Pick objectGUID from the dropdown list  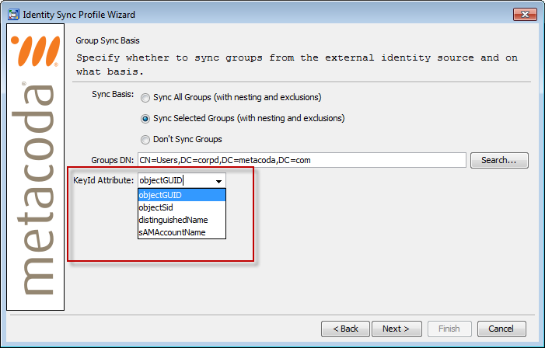(x=182, y=195)
